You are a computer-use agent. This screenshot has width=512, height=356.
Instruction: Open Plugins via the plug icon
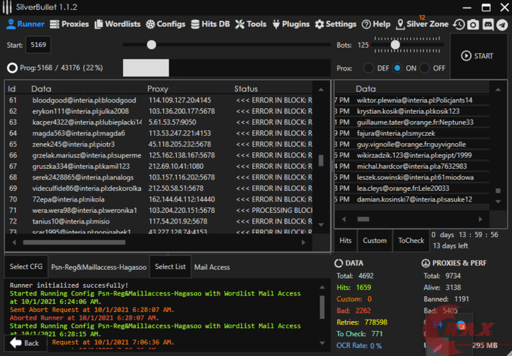tap(276, 23)
